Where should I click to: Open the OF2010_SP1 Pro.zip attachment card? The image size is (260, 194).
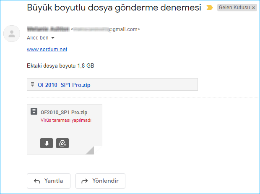coord(65,129)
